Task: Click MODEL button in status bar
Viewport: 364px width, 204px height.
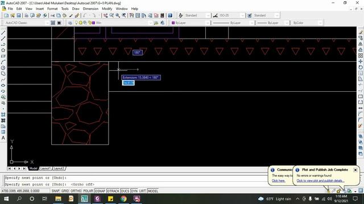Action: (x=153, y=191)
